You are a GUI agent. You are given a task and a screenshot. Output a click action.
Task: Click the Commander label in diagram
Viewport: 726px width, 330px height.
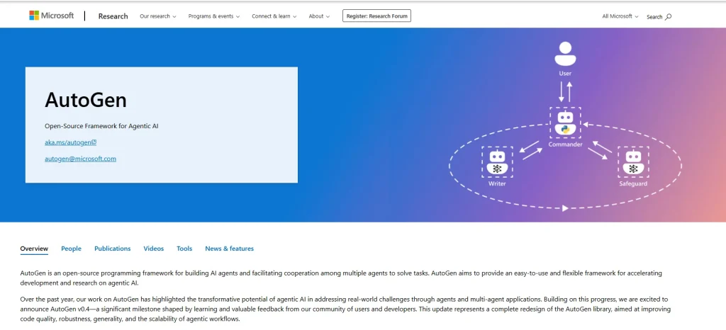[x=565, y=144]
